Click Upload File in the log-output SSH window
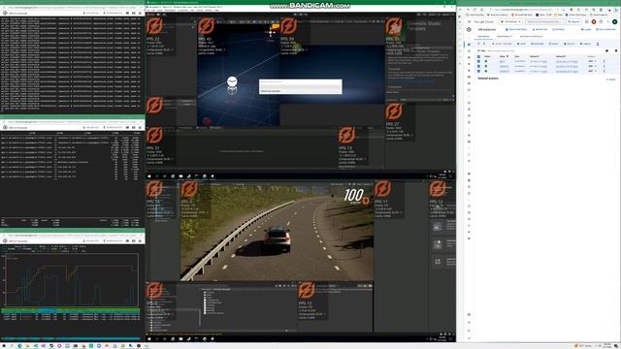The height and width of the screenshot is (349, 621). point(92,13)
